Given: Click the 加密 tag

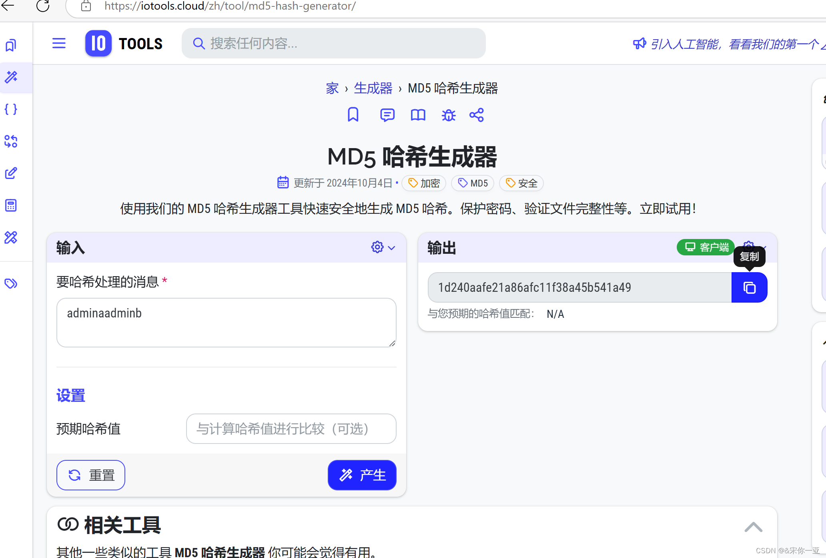Looking at the screenshot, I should click(424, 183).
